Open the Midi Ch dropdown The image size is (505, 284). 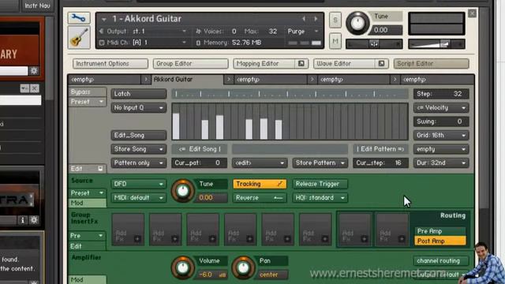coord(144,43)
